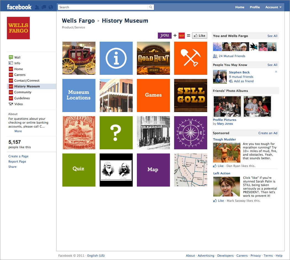Click into the Search field
This screenshot has height=260, width=290.
[103, 7]
